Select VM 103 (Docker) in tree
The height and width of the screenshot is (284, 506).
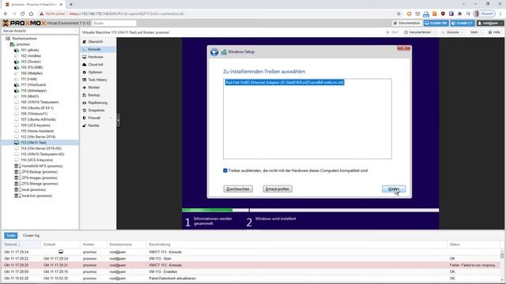tap(31, 62)
